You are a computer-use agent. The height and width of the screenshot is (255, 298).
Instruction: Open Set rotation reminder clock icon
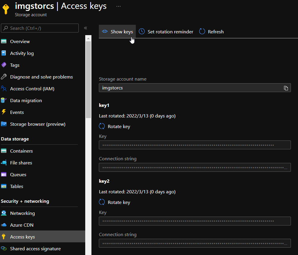point(142,32)
